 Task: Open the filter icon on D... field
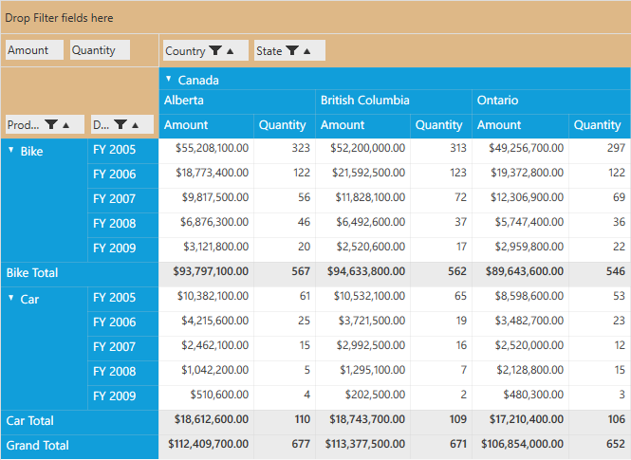tap(121, 124)
